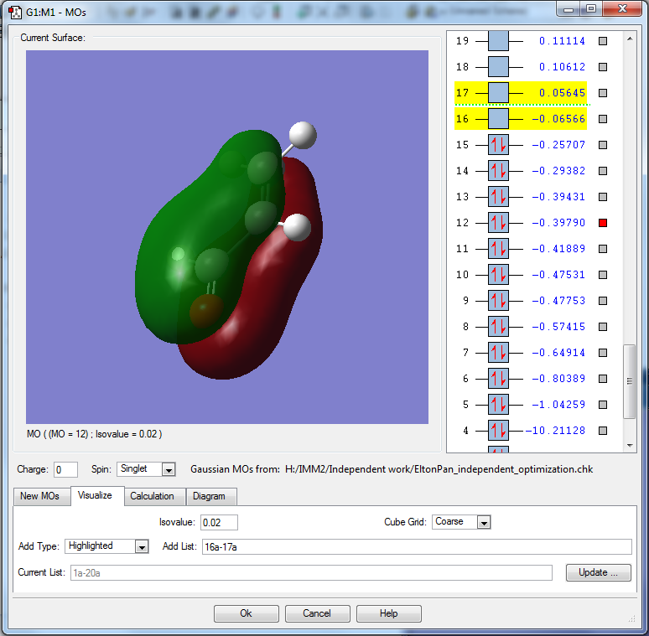Toggle surface checkbox for orbital 11
Image resolution: width=649 pixels, height=636 pixels.
603,249
